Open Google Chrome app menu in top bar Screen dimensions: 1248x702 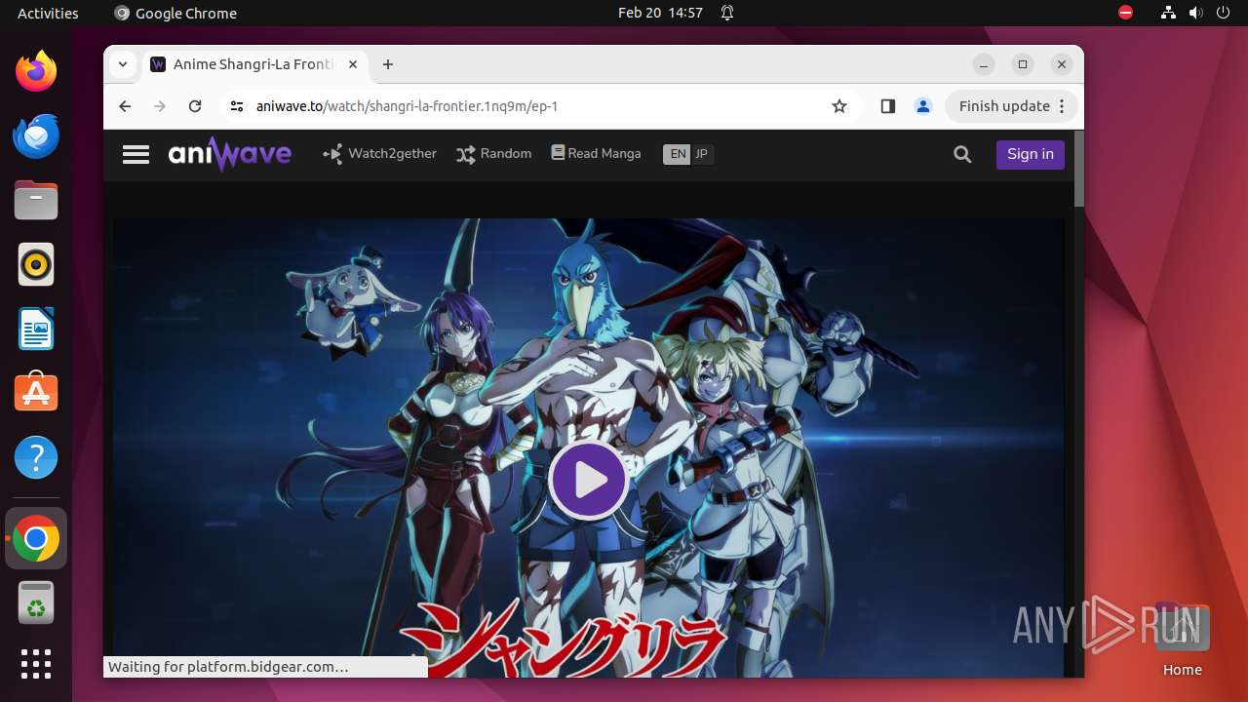[175, 13]
